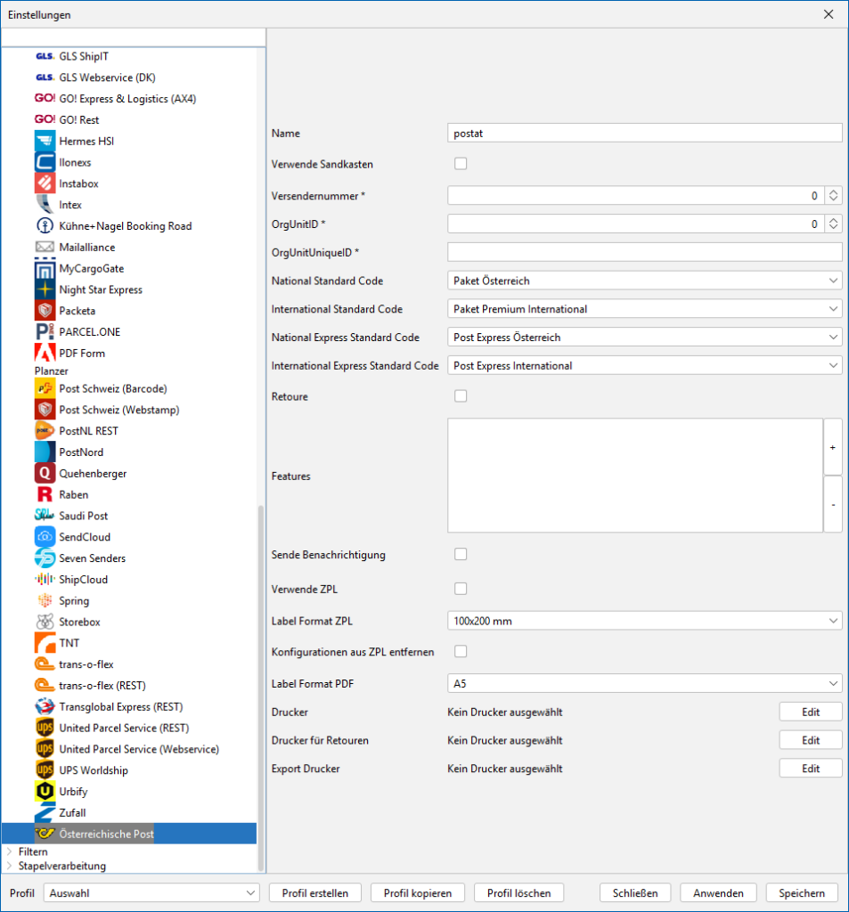Expand the Stapelverarbeitung tree node
Image resolution: width=849 pixels, height=912 pixels.
(x=10, y=866)
